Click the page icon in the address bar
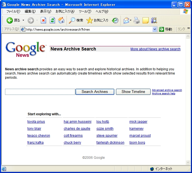Viewport: 192px width, 173px height. pyautogui.click(x=23, y=29)
